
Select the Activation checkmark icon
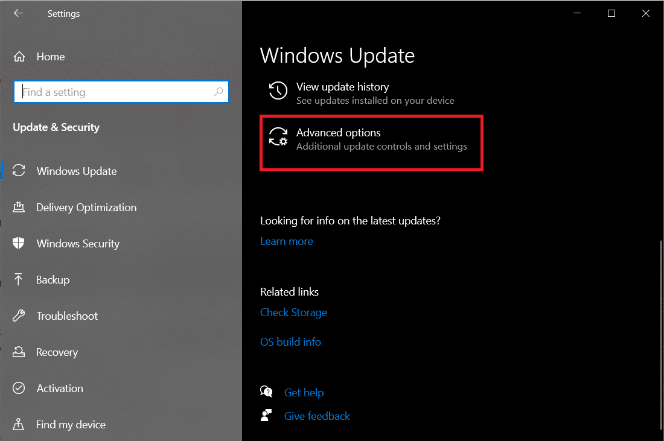pyautogui.click(x=19, y=388)
